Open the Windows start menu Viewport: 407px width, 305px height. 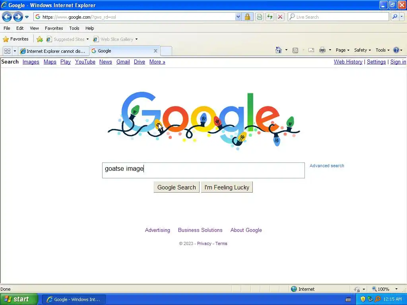click(19, 299)
